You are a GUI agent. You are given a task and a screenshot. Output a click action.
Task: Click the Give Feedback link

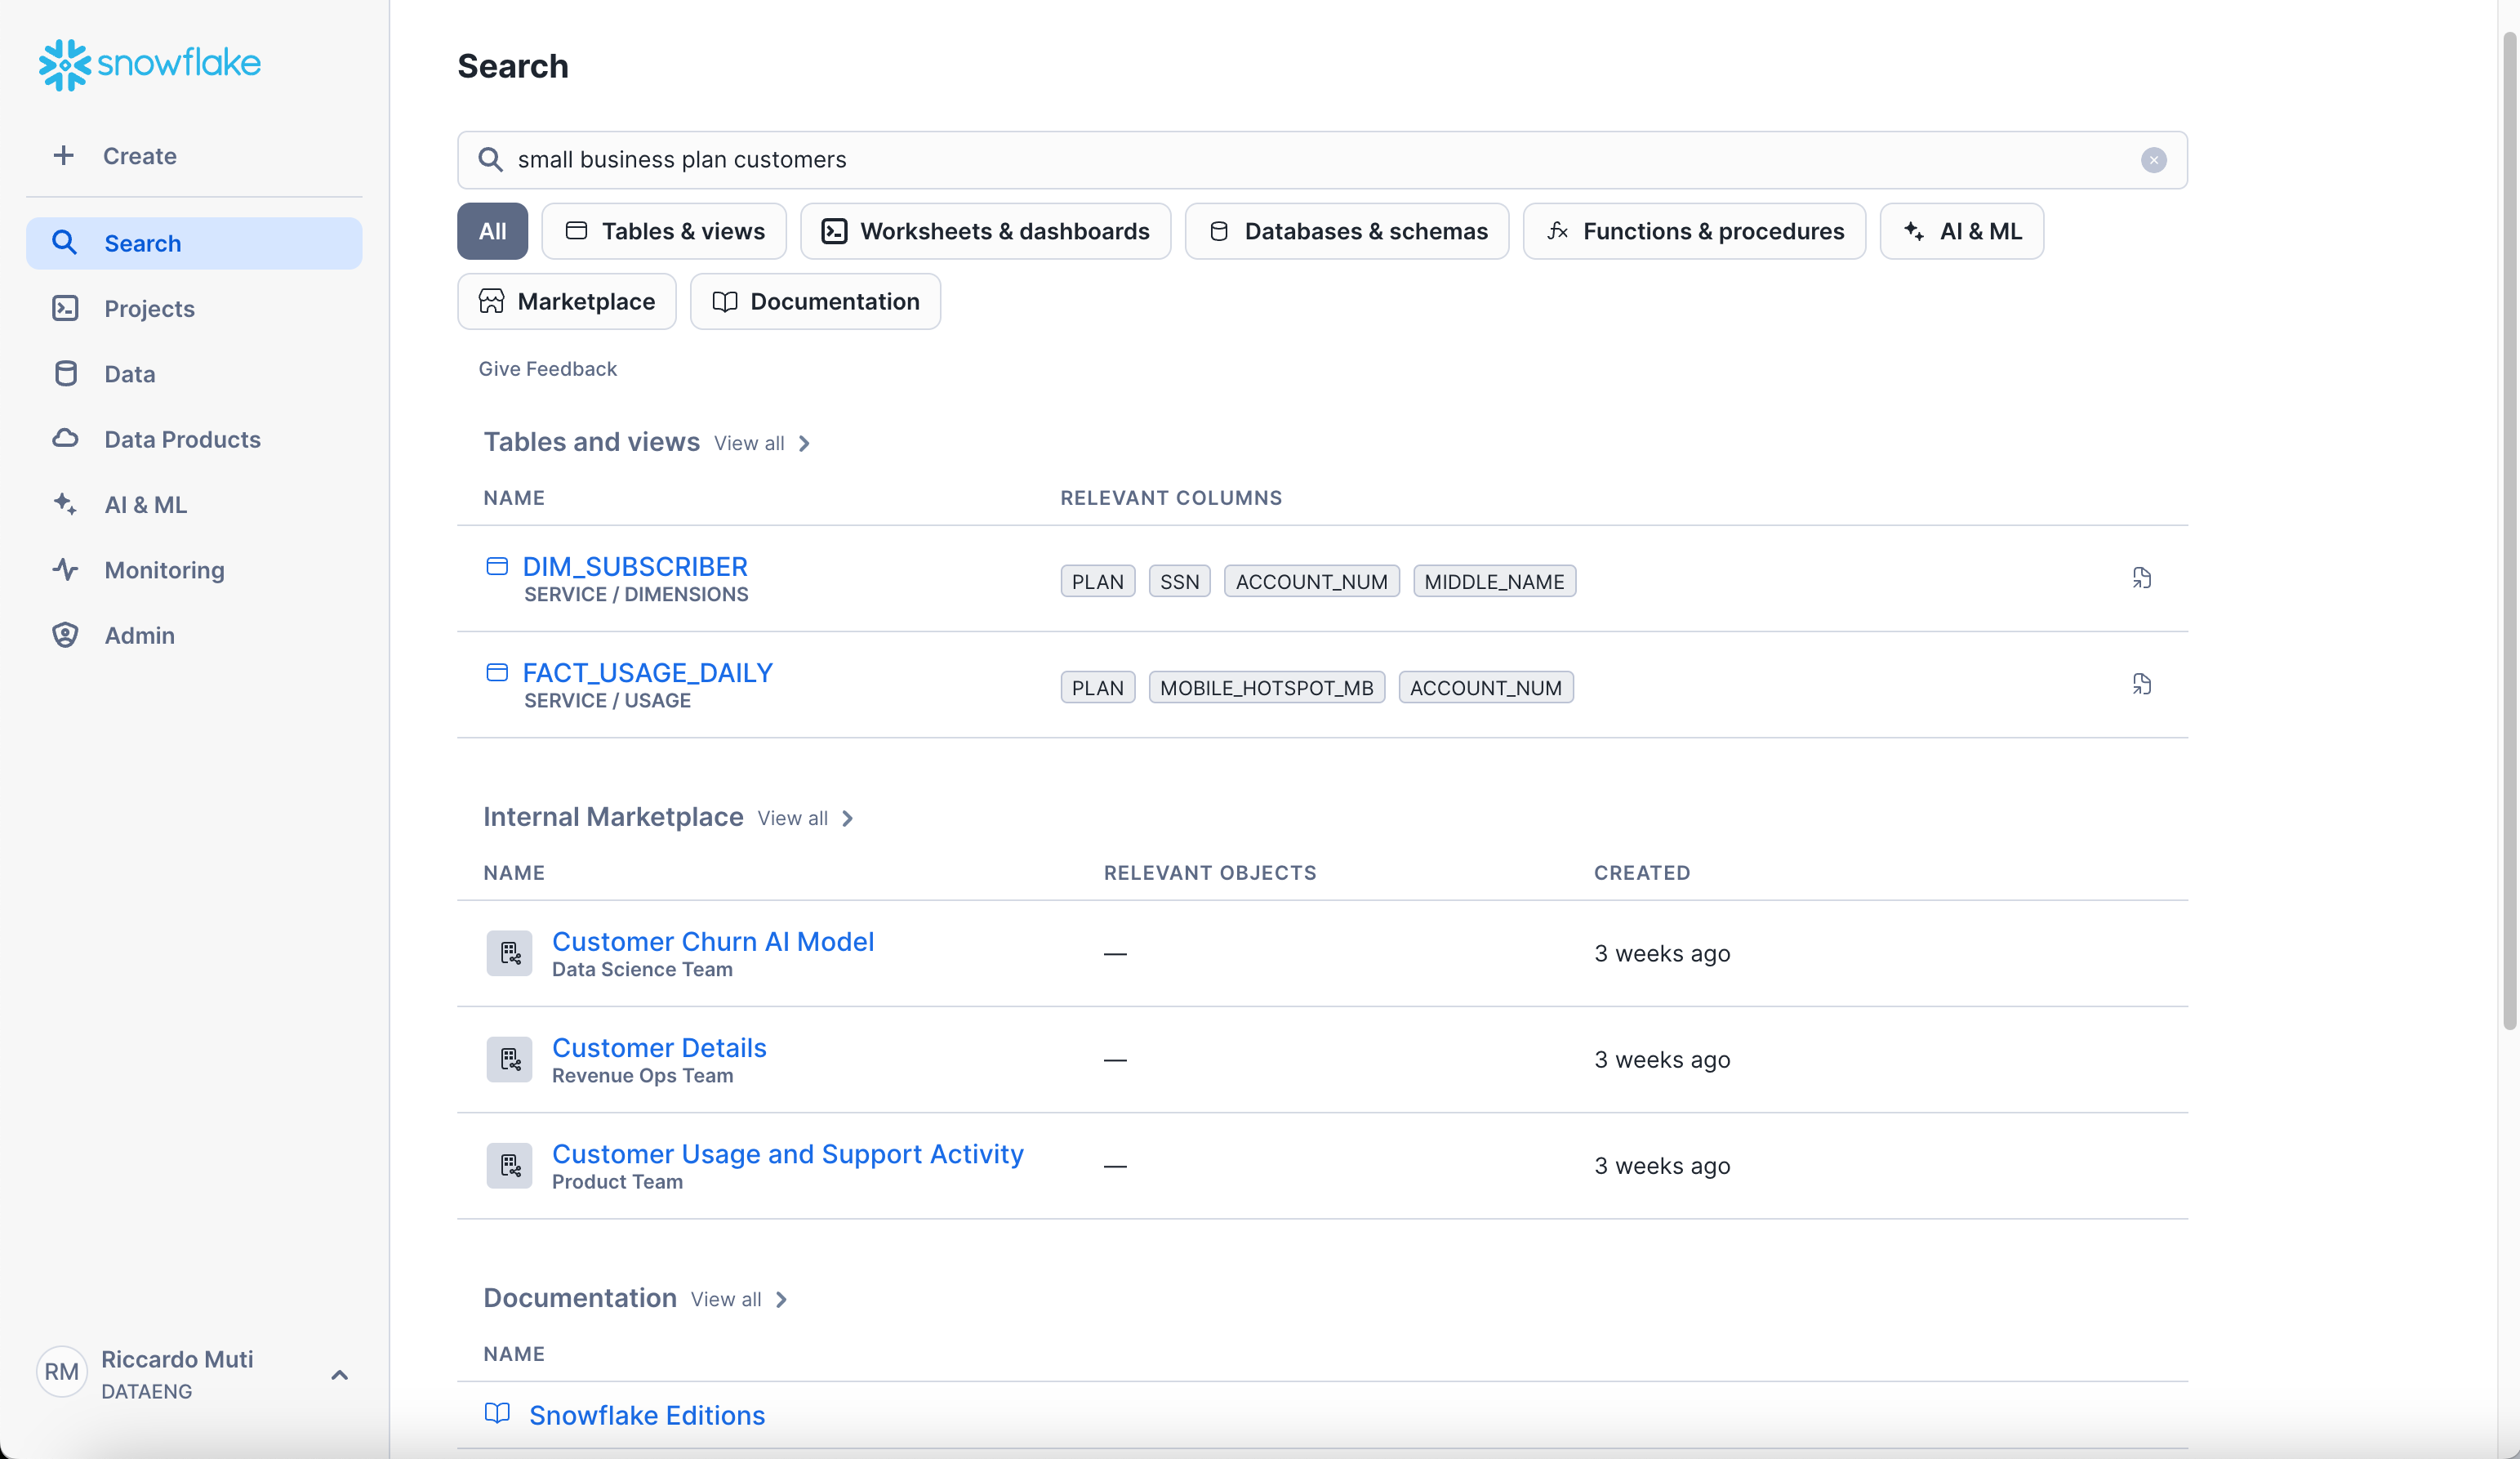point(547,369)
